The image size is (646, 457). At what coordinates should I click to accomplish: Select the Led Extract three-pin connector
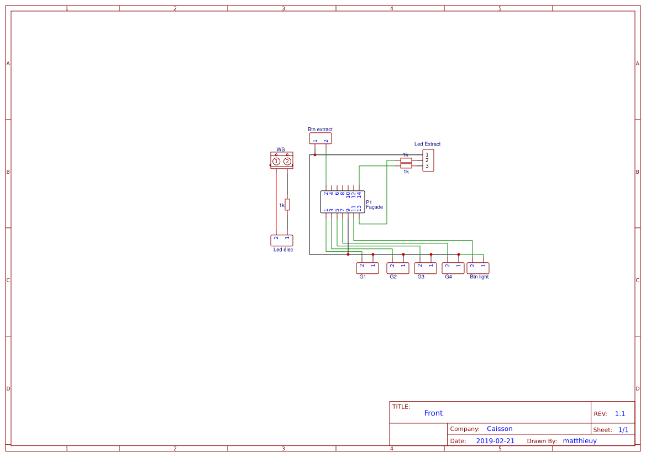coord(428,160)
